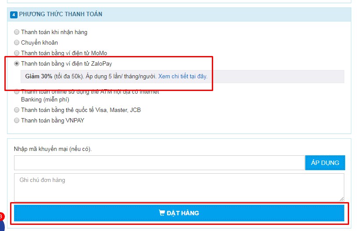This screenshot has width=357, height=231.
Task: Click the red notification badge at screen edge
Action: click(1, 217)
